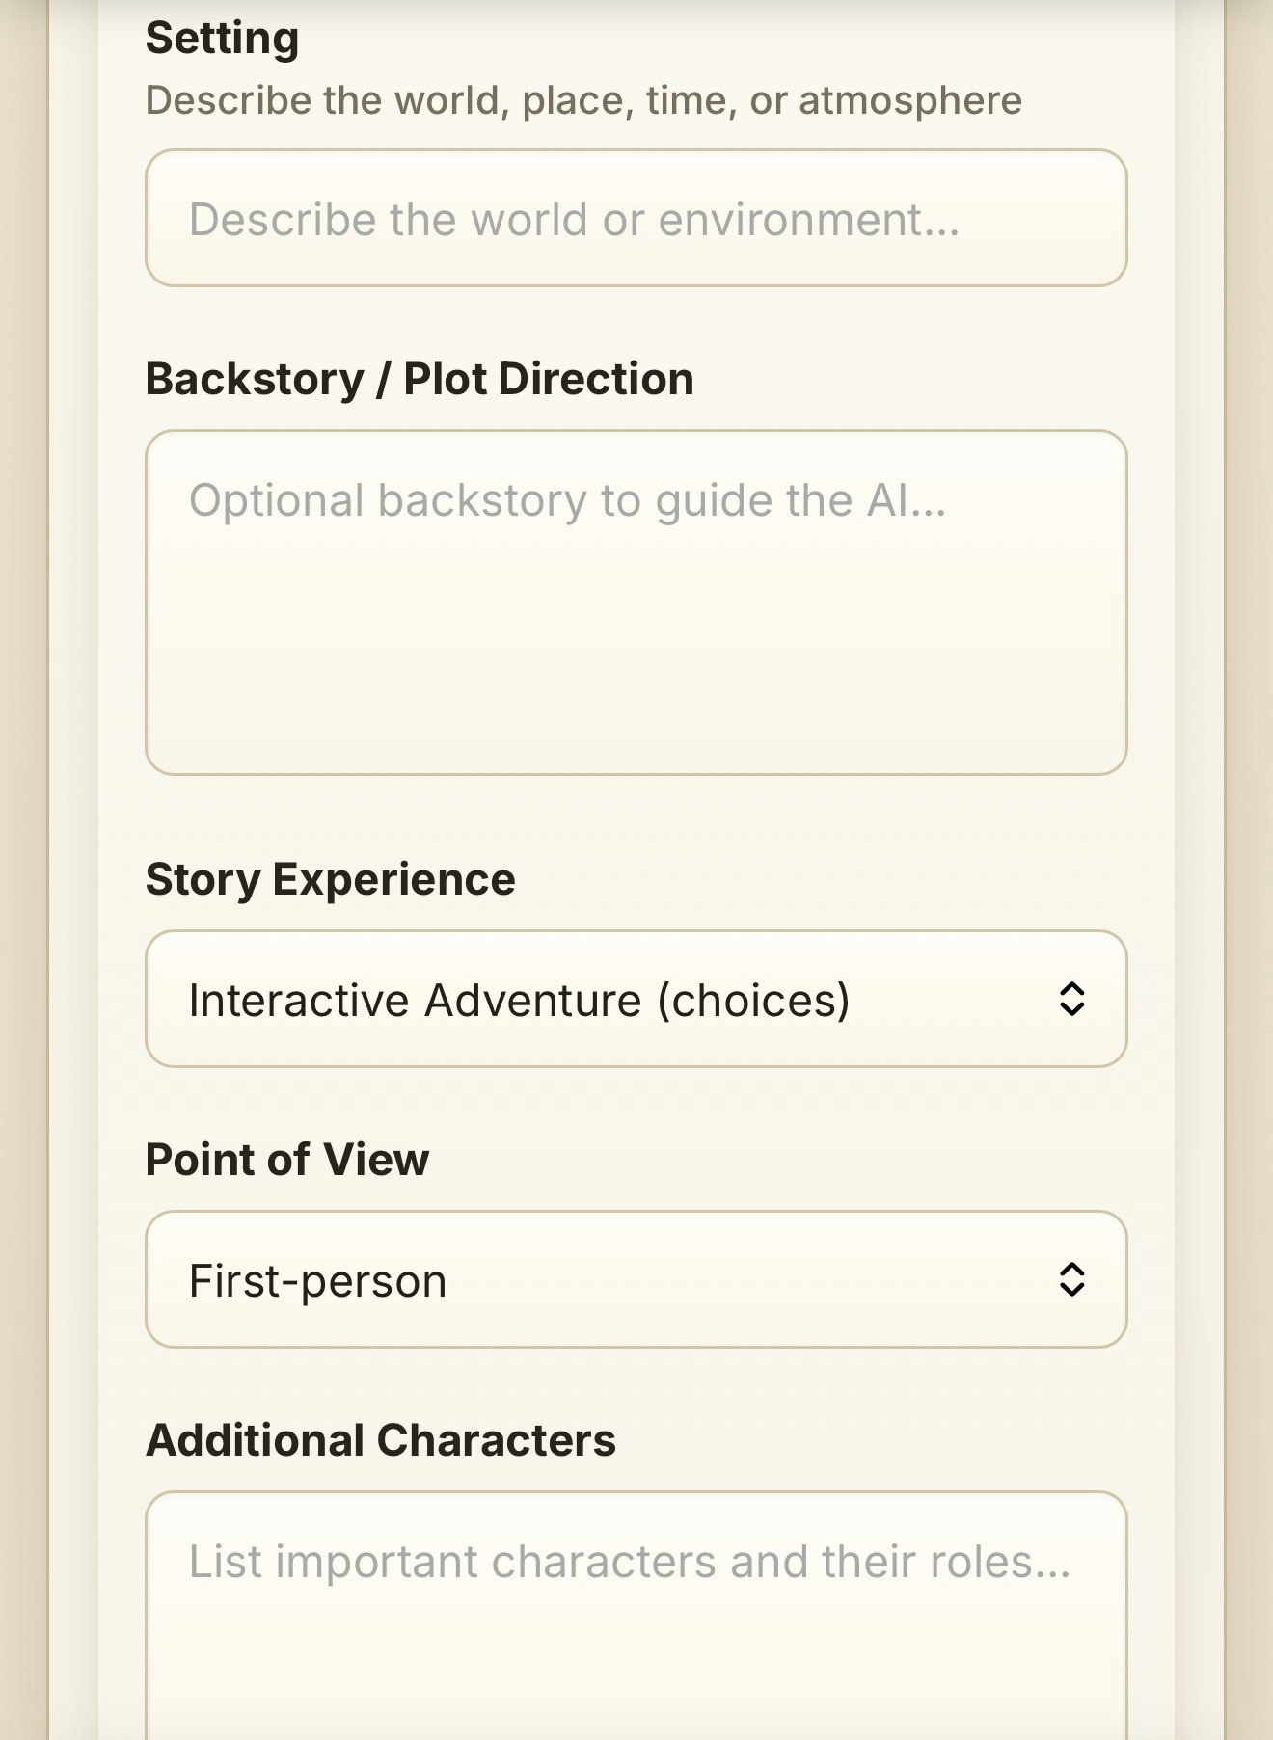Screen dimensions: 1273x1740
Task: Click 'Describe the world or environment...' placeholder
Action: click(x=574, y=220)
